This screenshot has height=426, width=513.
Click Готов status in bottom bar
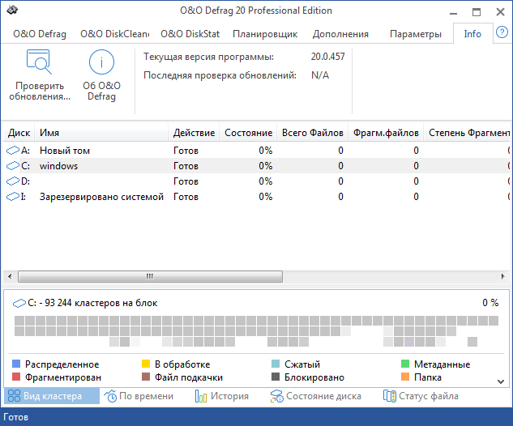(15, 417)
